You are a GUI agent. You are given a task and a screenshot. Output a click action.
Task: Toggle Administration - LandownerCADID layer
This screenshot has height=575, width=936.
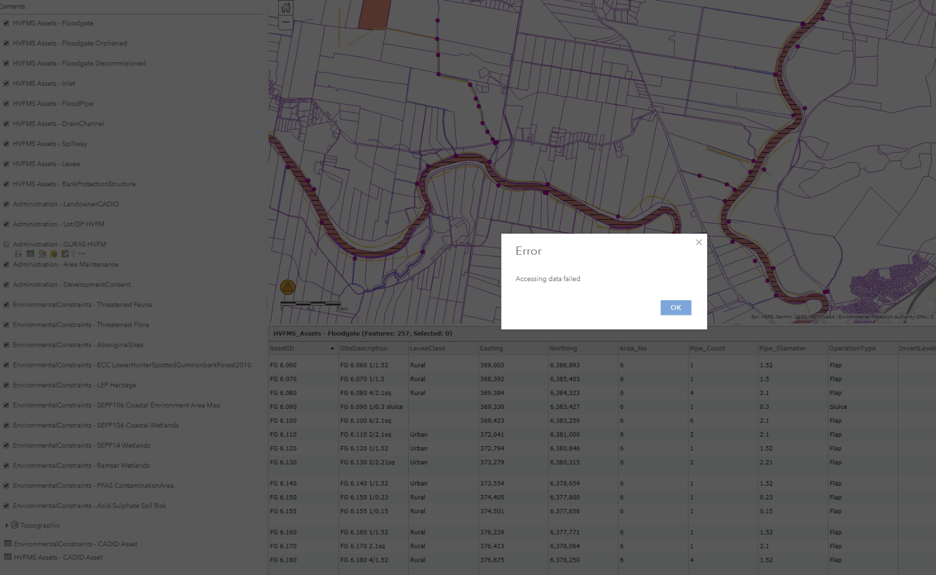coord(6,204)
